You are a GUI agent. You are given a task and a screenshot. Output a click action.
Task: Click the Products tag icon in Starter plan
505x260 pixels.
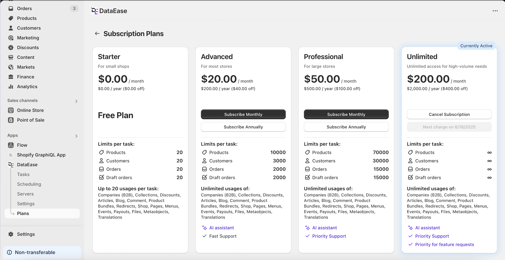(102, 152)
